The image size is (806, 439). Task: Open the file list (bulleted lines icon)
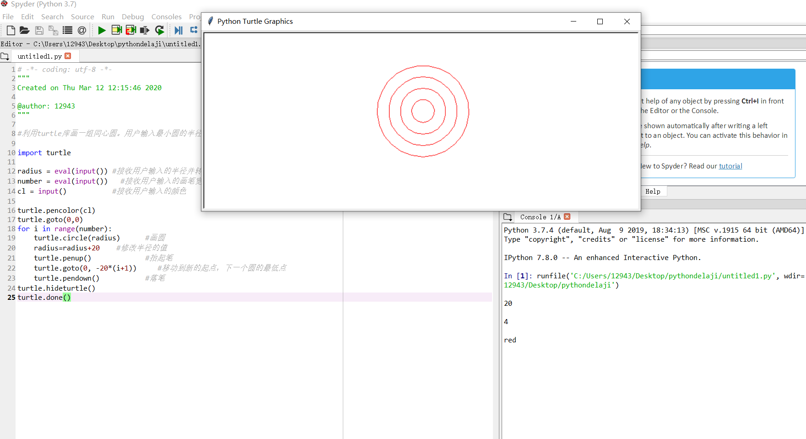(67, 30)
